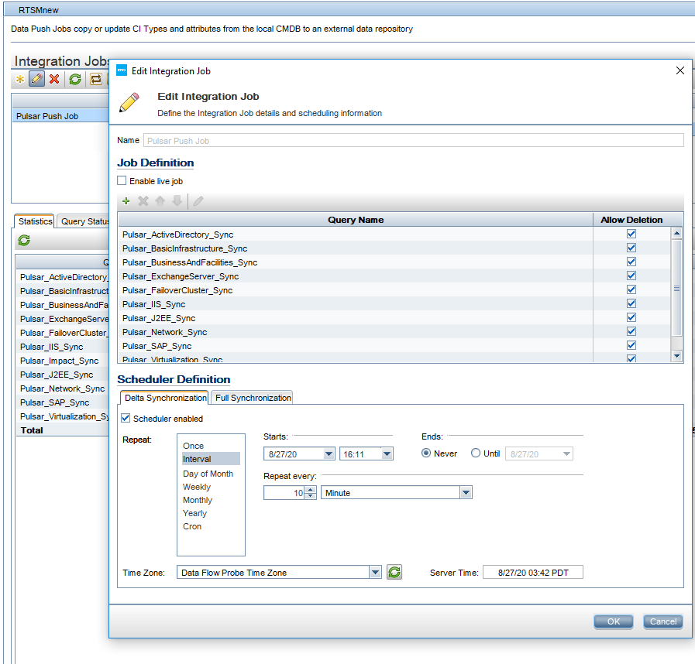Add a query with the green plus icon
The image size is (695, 664).
[126, 201]
